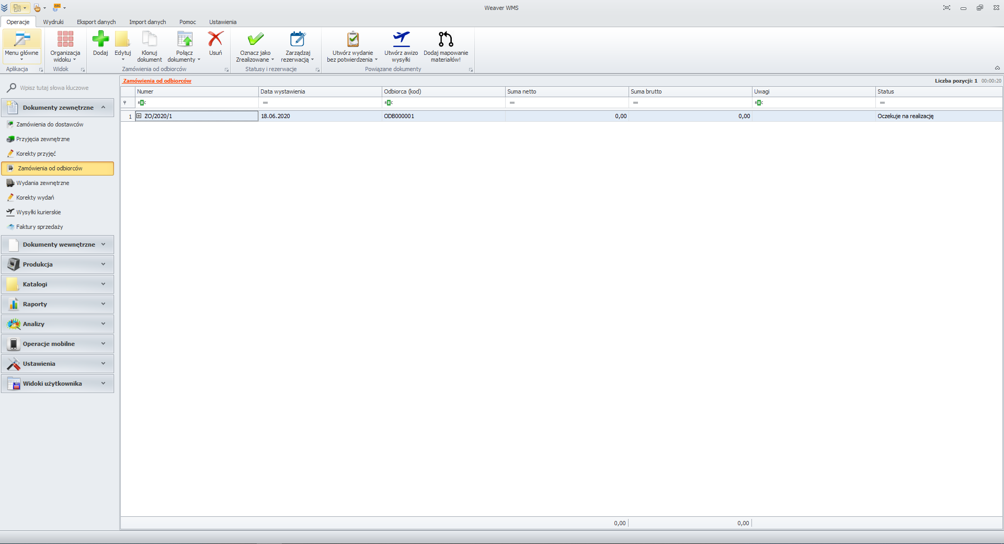
Task: Open the Eksport danych tab
Action: pos(96,22)
